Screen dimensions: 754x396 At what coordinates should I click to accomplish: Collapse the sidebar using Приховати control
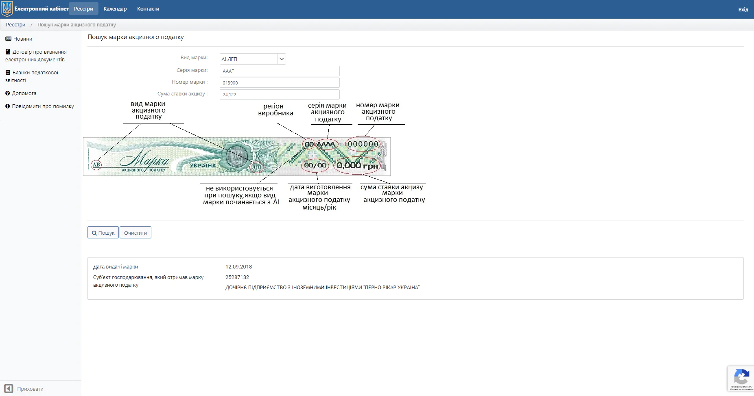[x=31, y=389]
